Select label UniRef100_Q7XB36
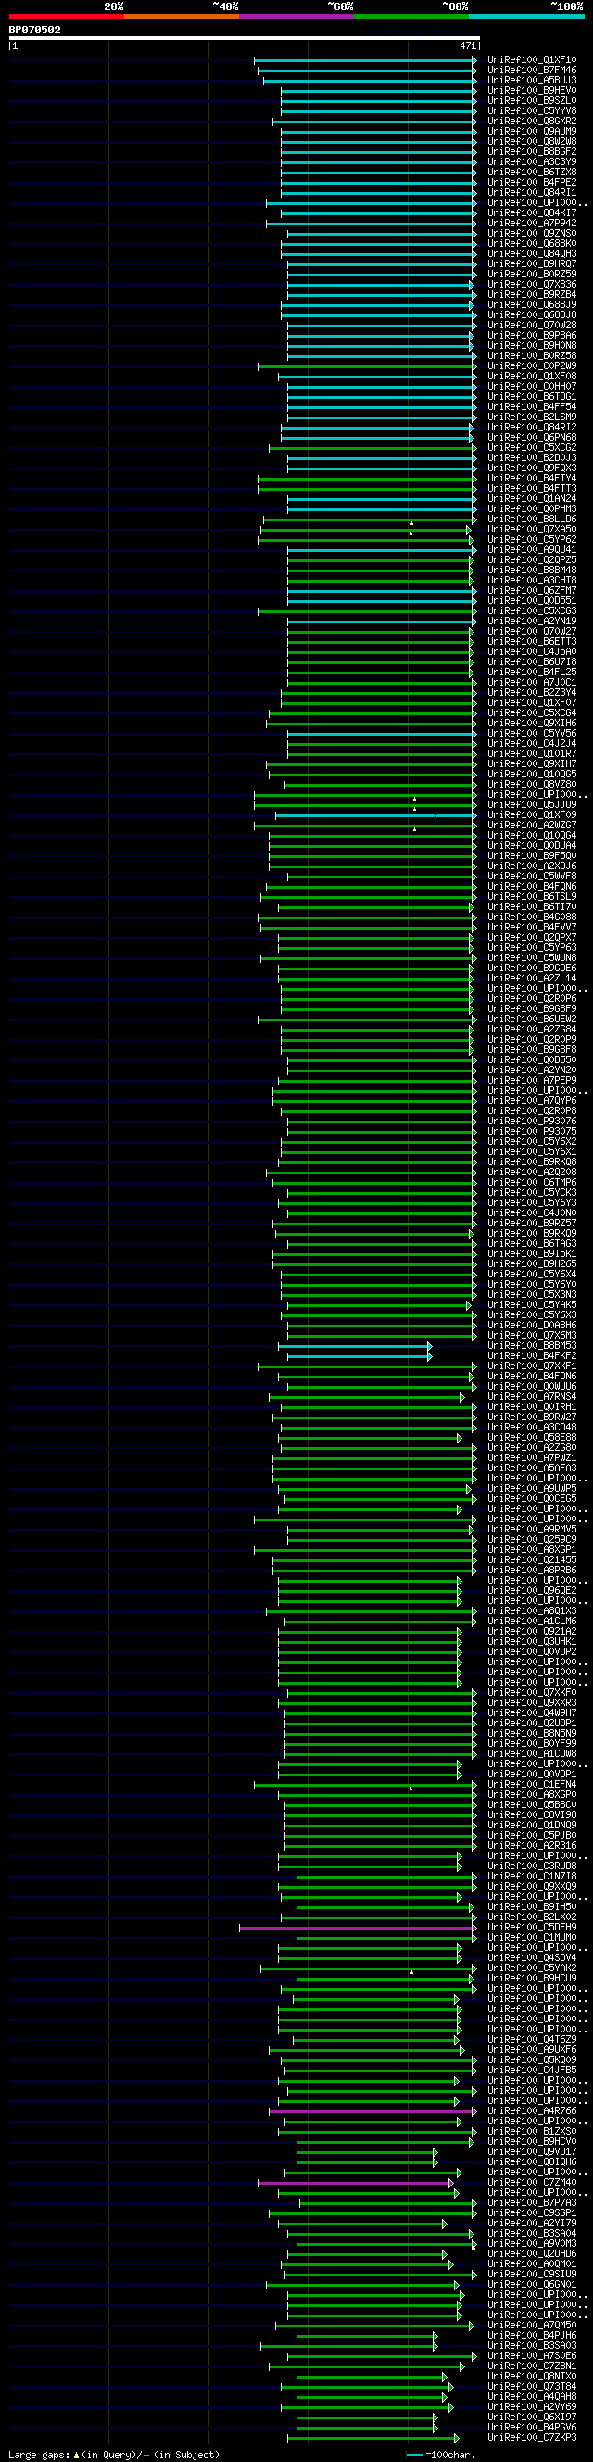This screenshot has width=593, height=2462. coord(532,284)
